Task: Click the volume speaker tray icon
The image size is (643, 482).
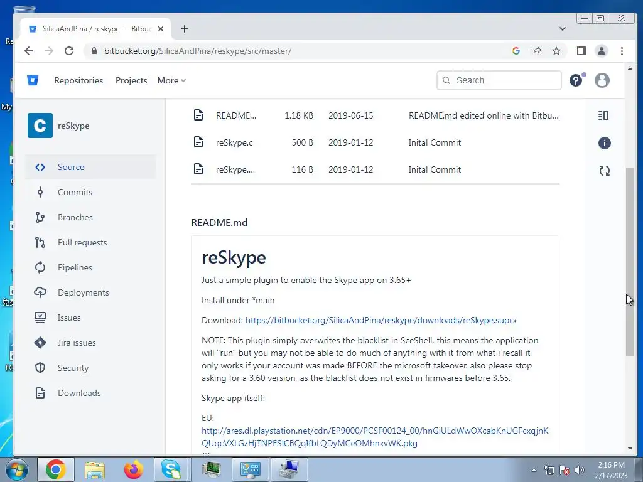Action: point(580,470)
